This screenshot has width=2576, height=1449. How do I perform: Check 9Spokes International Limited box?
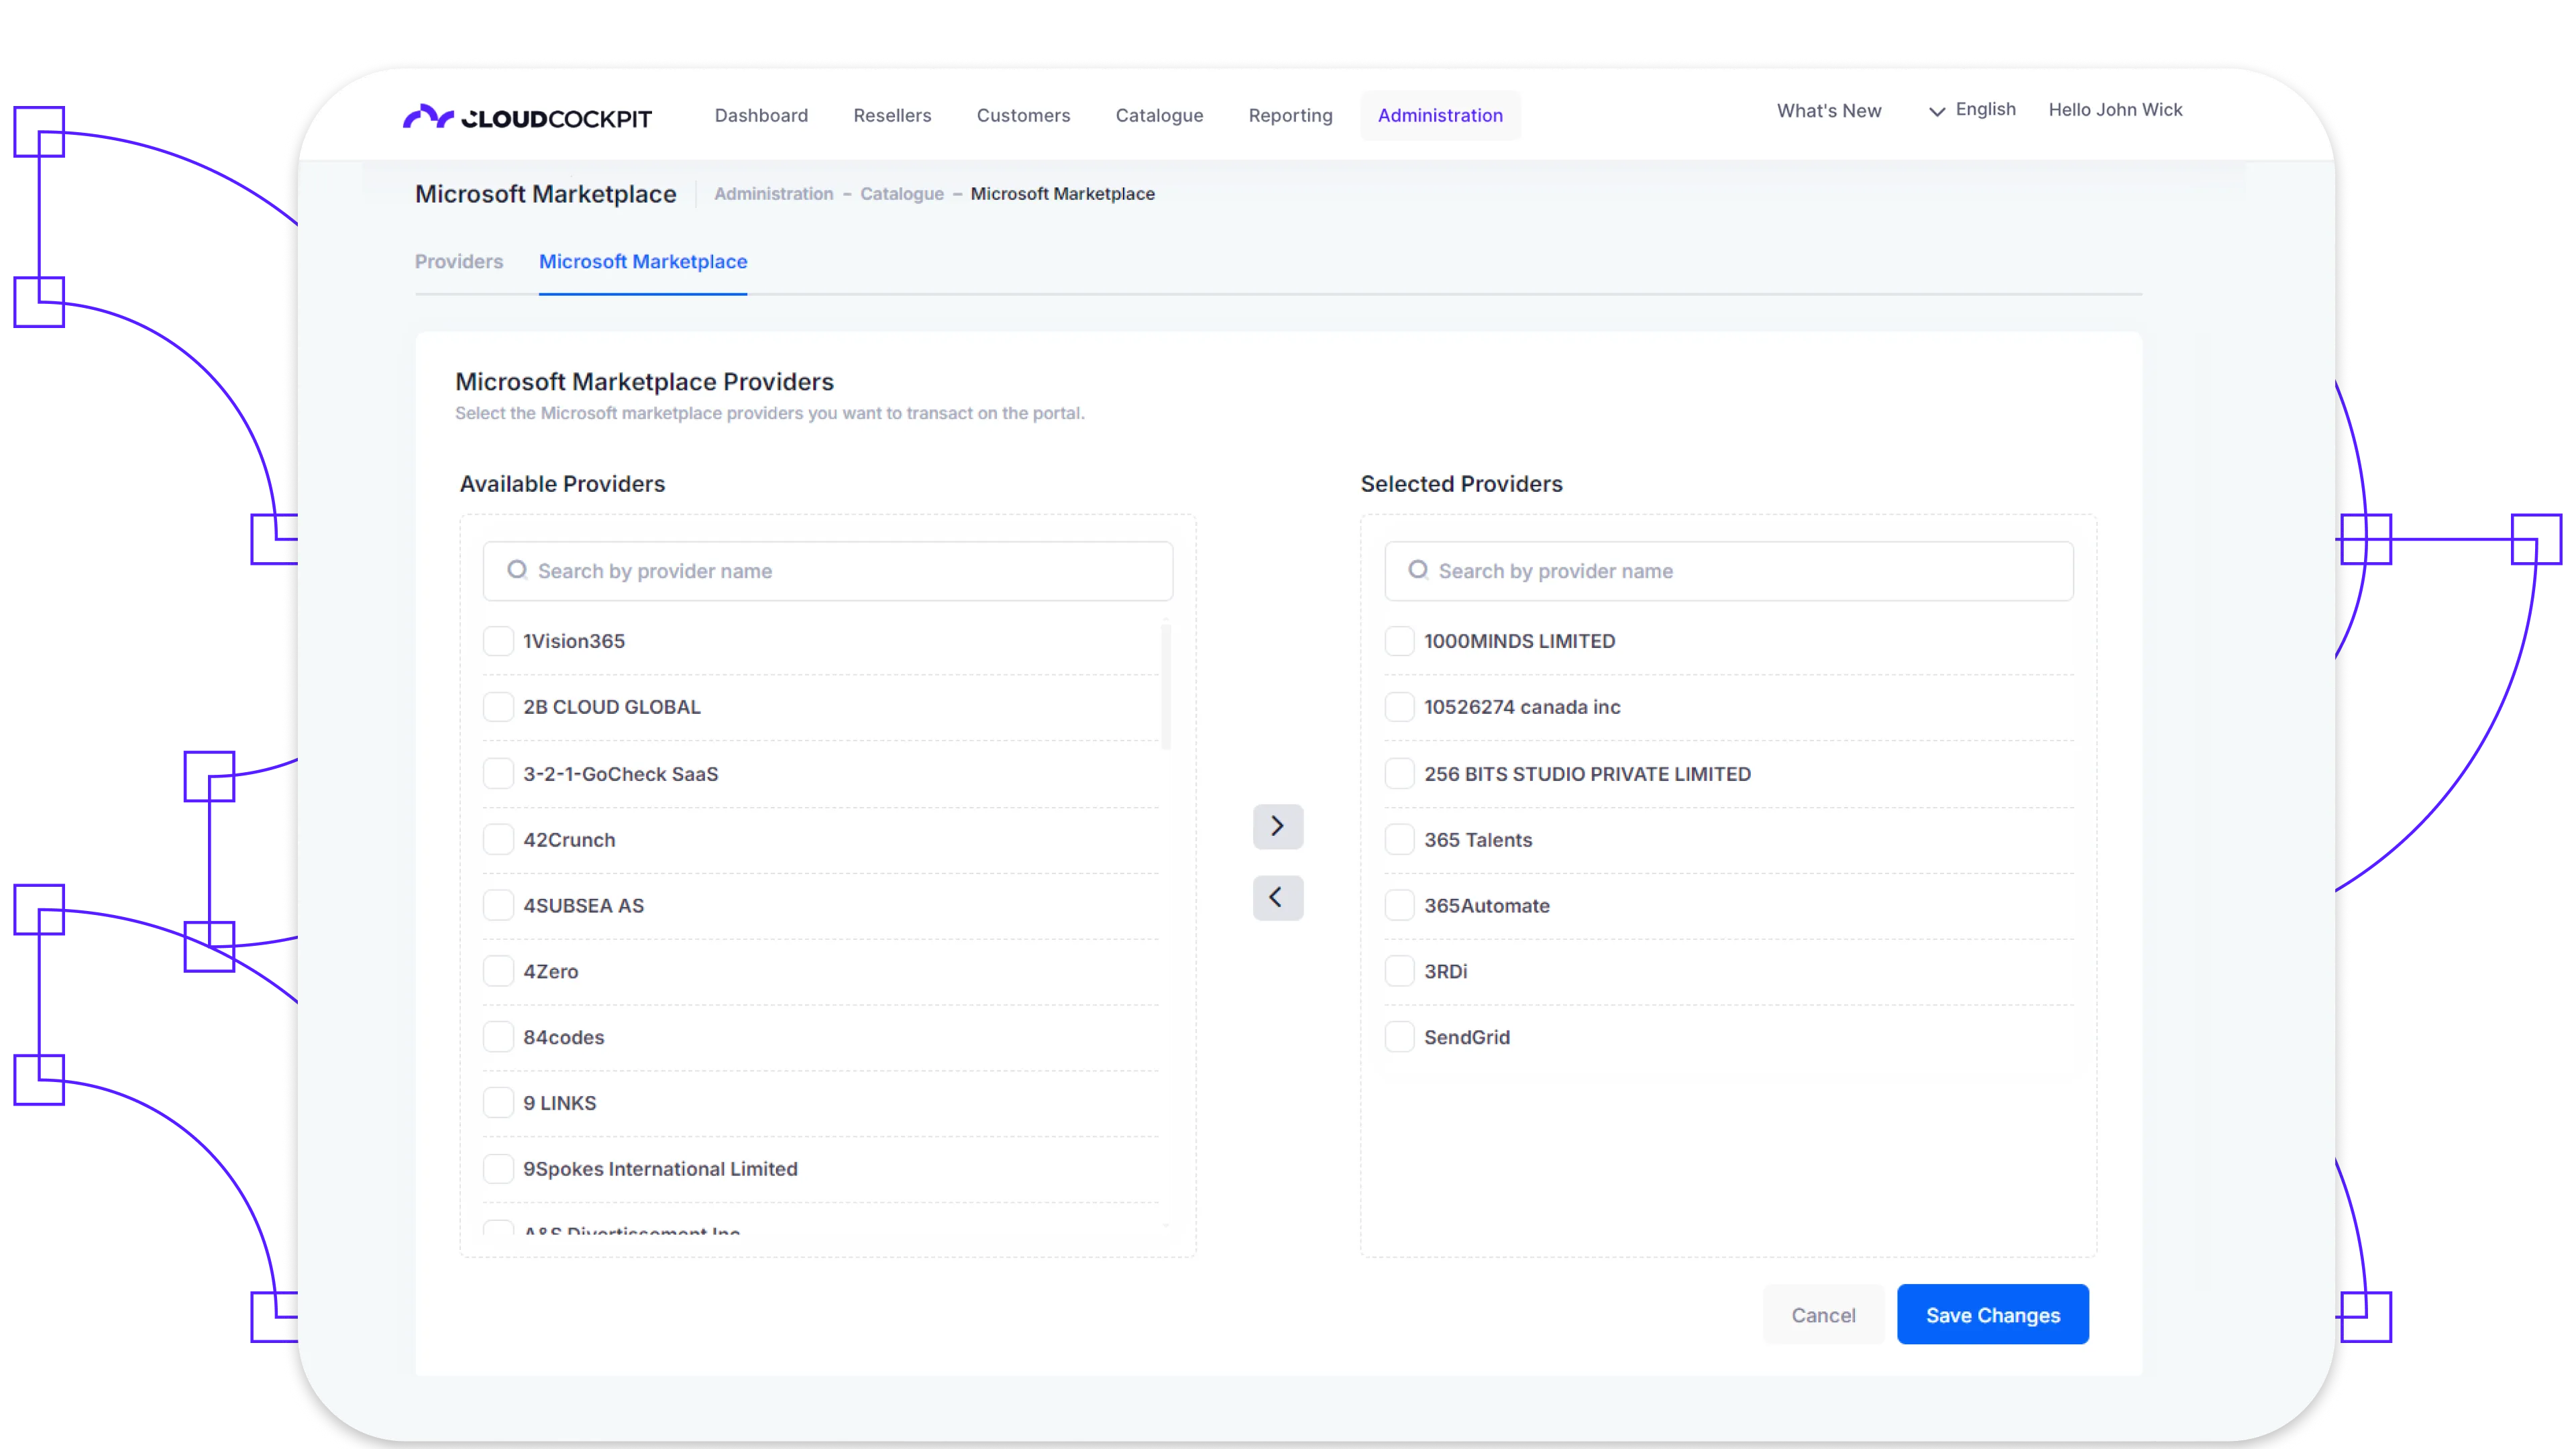coord(498,1168)
